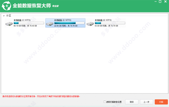This screenshot has height=107, width=169.
Task: Click the 66.19 GB 可用 size text
Action: click(25, 26)
